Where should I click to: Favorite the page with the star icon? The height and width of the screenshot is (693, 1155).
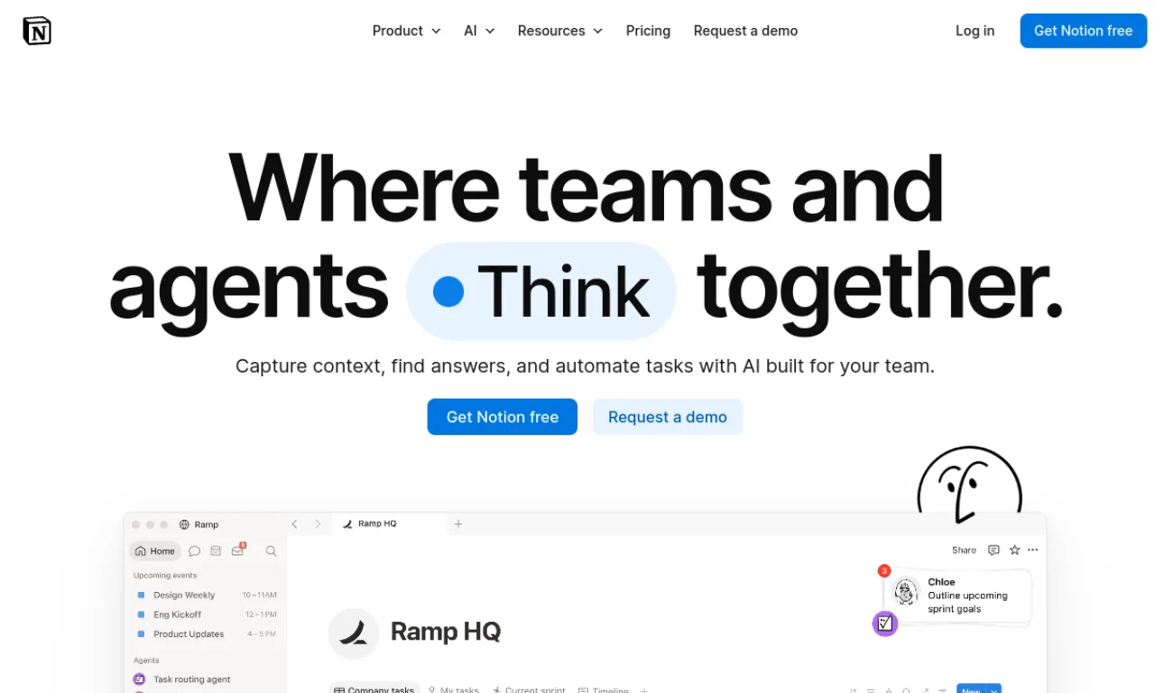[x=1014, y=550]
